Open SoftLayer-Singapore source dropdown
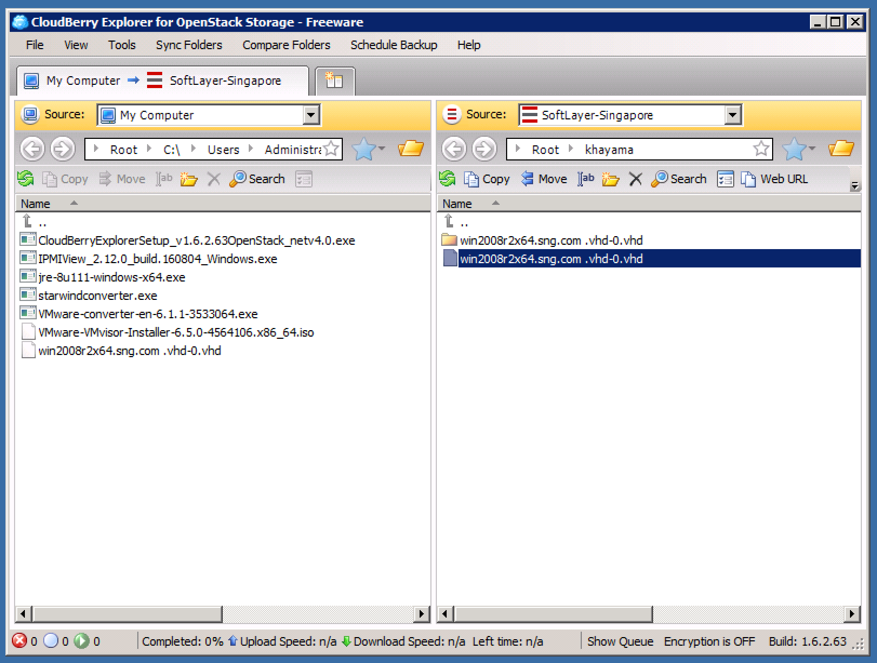Image resolution: width=877 pixels, height=663 pixels. click(733, 115)
